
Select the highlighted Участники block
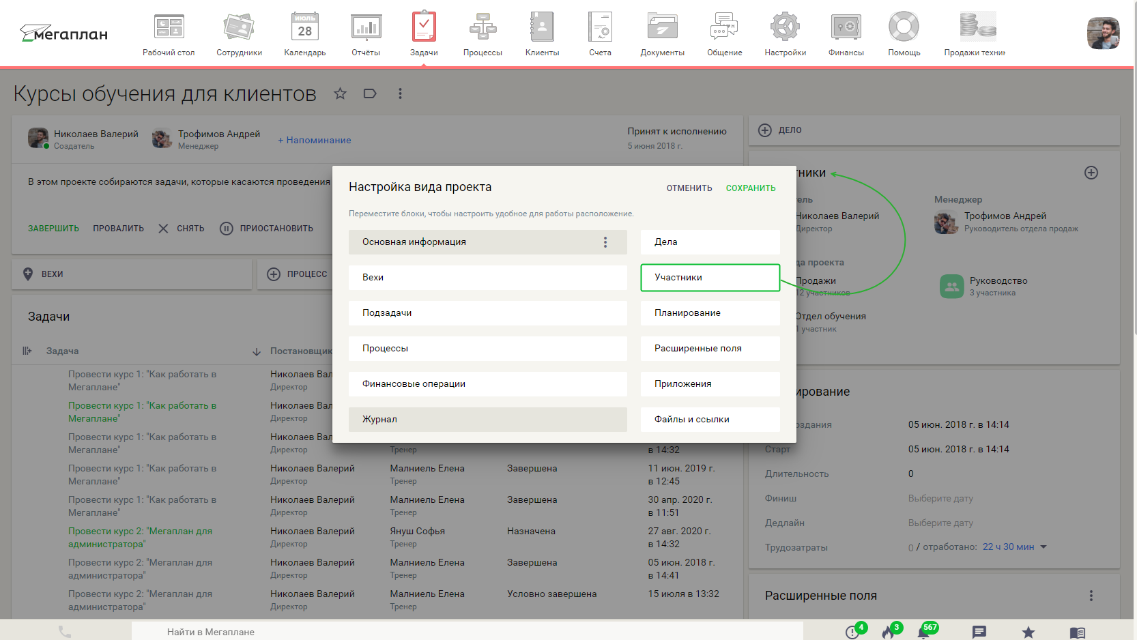[x=710, y=278]
